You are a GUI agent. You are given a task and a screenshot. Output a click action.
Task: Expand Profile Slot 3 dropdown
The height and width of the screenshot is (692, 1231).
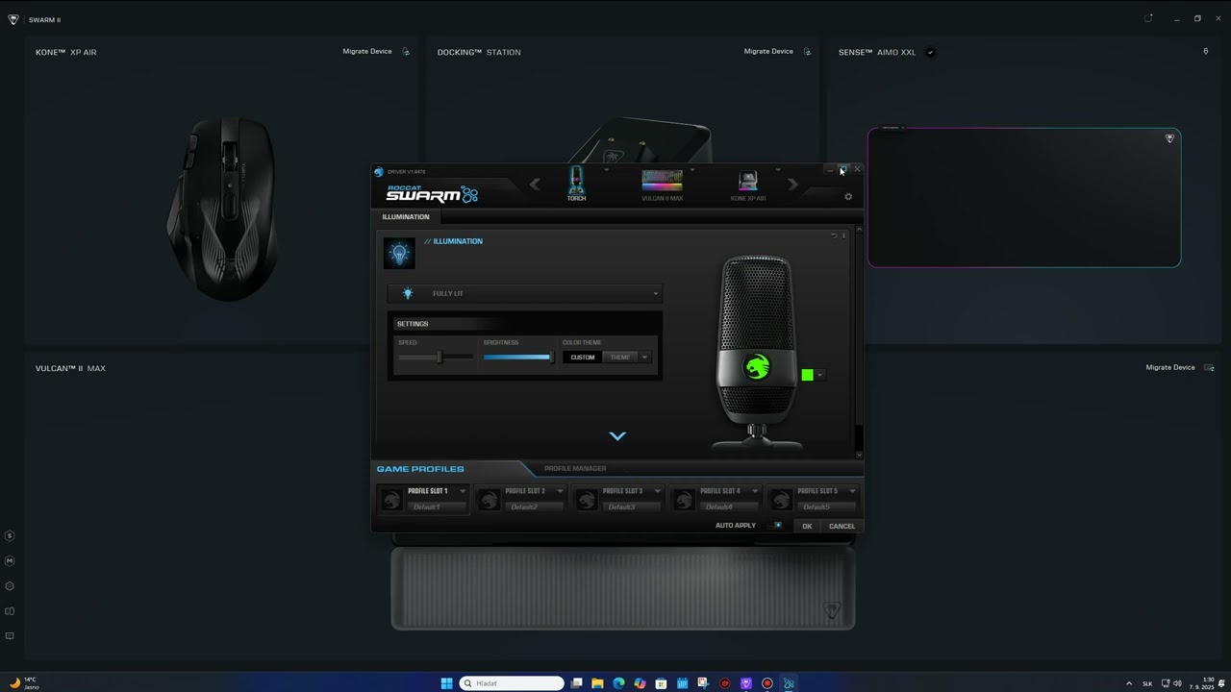658,491
